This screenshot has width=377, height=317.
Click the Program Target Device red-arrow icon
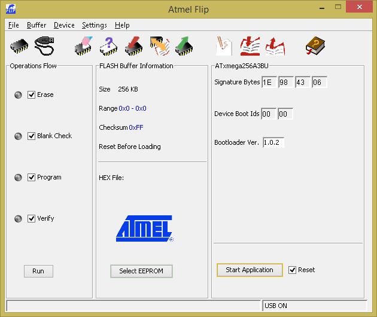click(133, 45)
